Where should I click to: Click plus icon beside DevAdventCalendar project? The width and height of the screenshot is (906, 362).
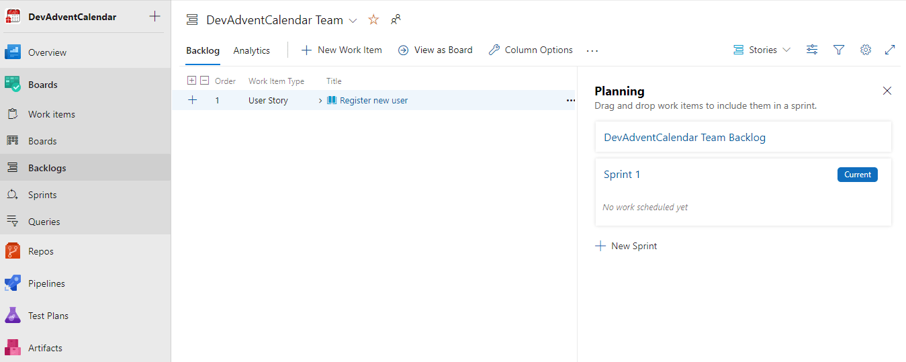coord(155,17)
